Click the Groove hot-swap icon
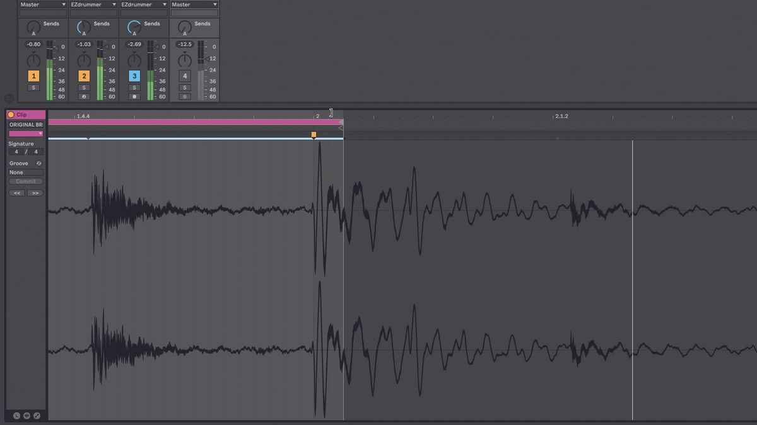The height and width of the screenshot is (425, 757). pos(38,162)
